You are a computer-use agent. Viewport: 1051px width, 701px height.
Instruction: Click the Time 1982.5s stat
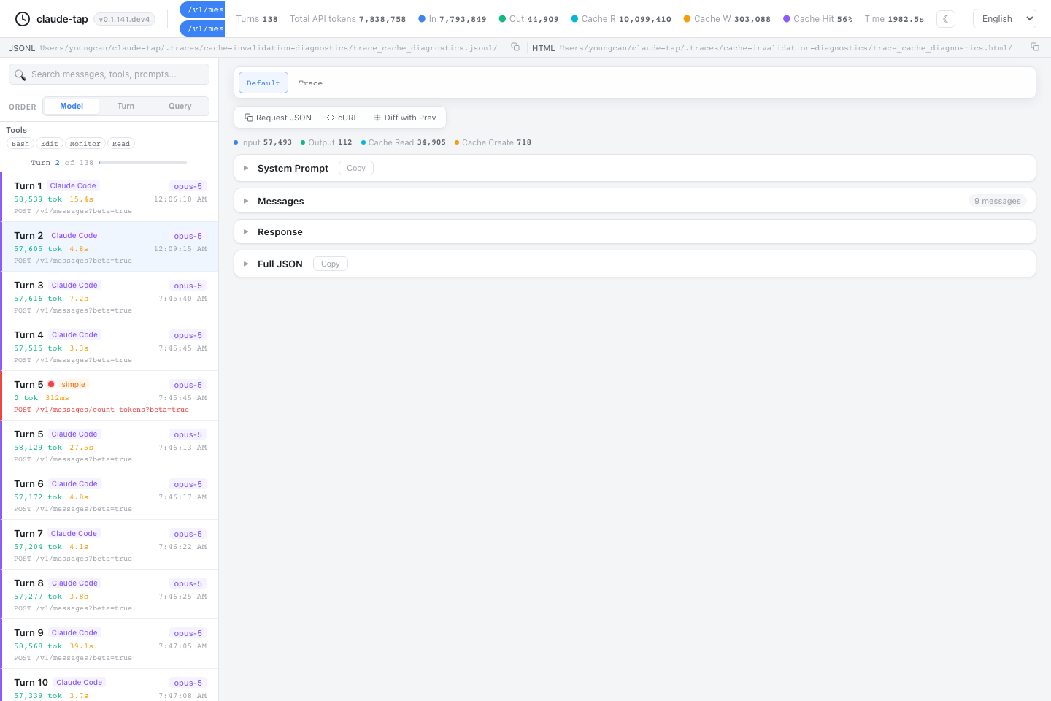[894, 19]
